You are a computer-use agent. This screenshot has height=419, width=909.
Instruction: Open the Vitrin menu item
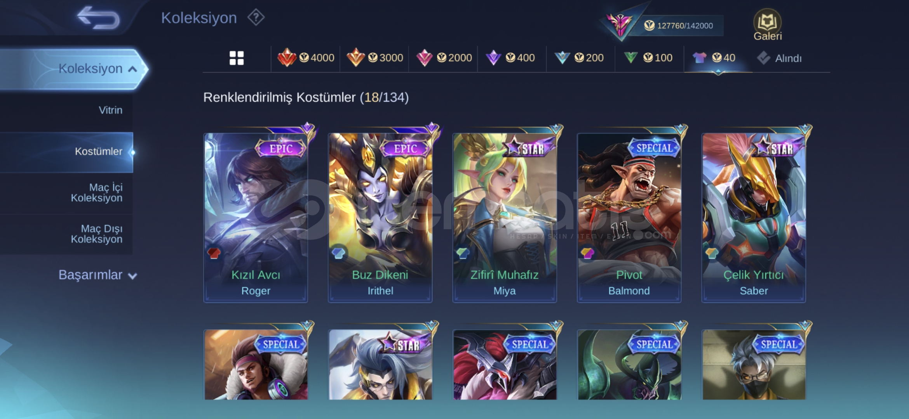(x=110, y=110)
